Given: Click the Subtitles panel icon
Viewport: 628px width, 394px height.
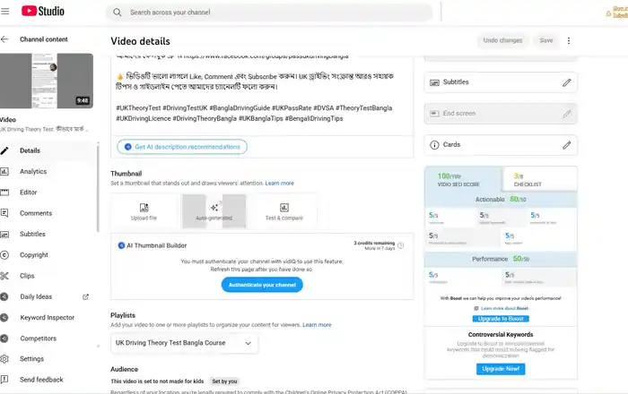Looking at the screenshot, I should pos(434,82).
